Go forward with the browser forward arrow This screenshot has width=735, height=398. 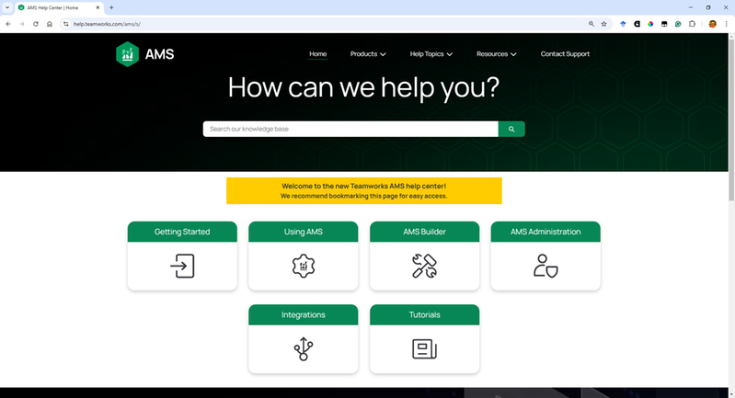click(x=21, y=24)
